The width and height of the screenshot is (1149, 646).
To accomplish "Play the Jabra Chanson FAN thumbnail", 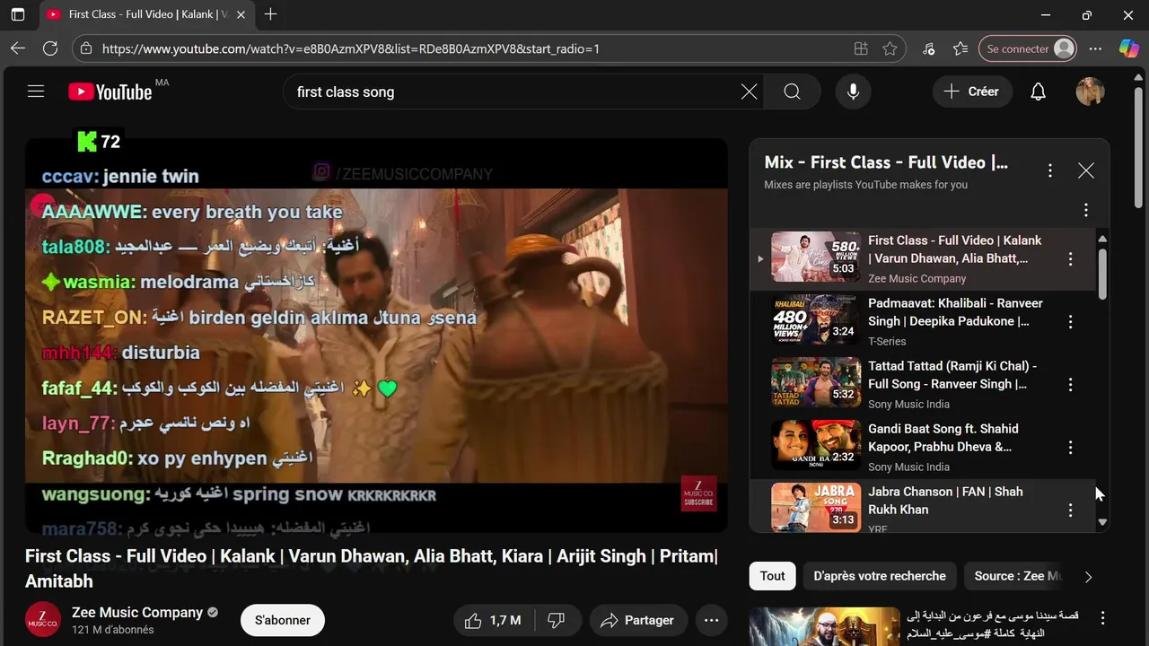I will tap(816, 507).
